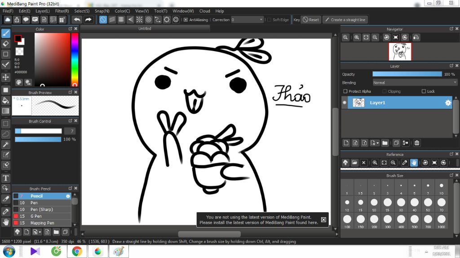Screen dimensions: 460x258
Task: Adjust the layer Opacity slider
Action: pos(407,74)
